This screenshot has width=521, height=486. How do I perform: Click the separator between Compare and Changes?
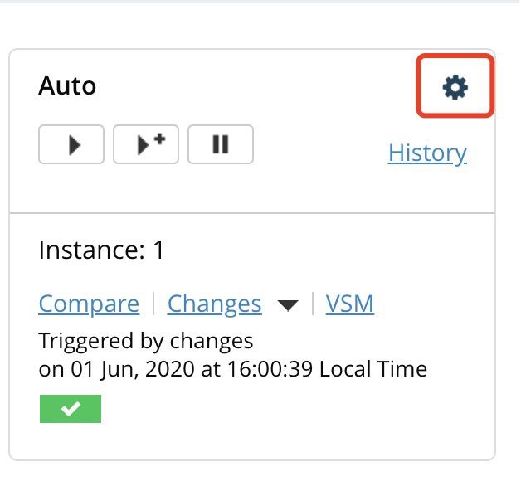tap(153, 304)
